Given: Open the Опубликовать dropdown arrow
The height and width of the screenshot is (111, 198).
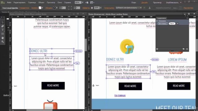Looking at the screenshot, I should coord(181,2).
